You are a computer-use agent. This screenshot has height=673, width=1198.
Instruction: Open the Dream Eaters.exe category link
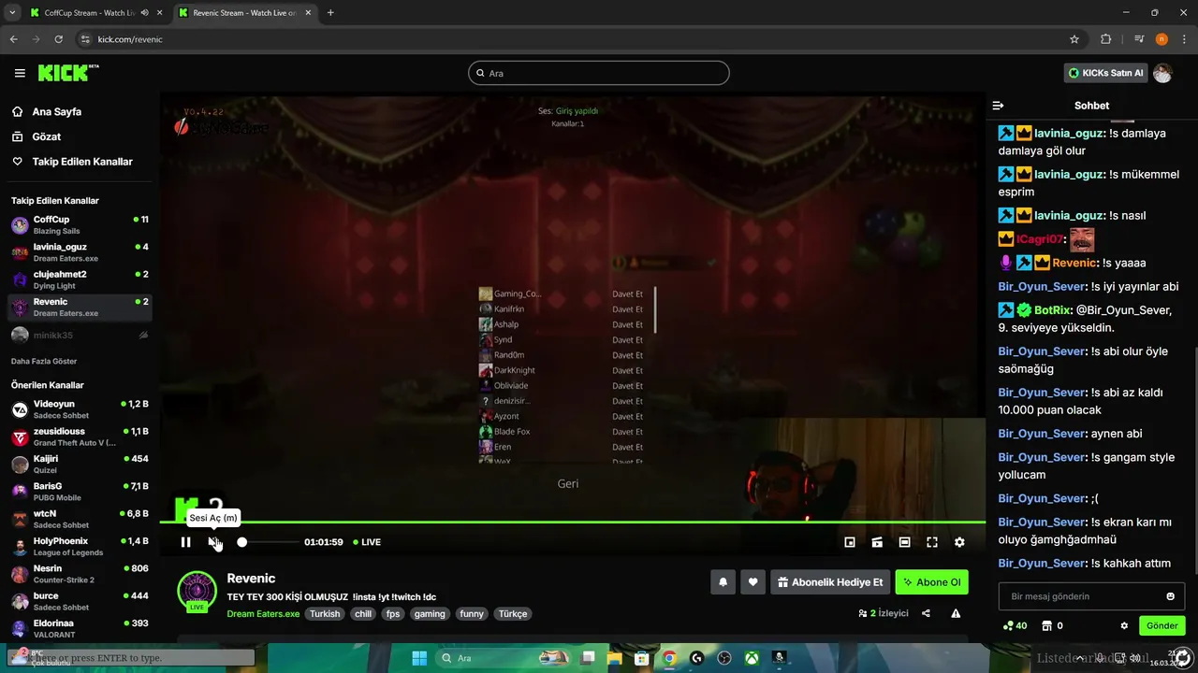(263, 614)
